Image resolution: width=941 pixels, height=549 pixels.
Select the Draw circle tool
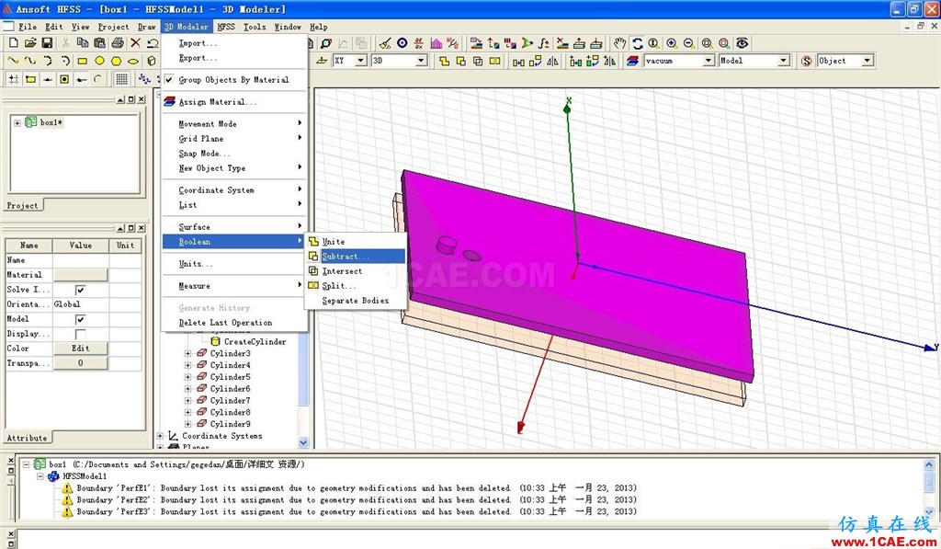99,61
